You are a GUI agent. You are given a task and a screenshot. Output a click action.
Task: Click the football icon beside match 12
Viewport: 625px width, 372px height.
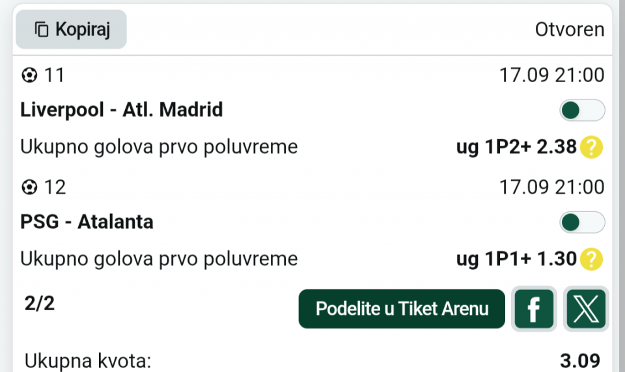29,187
